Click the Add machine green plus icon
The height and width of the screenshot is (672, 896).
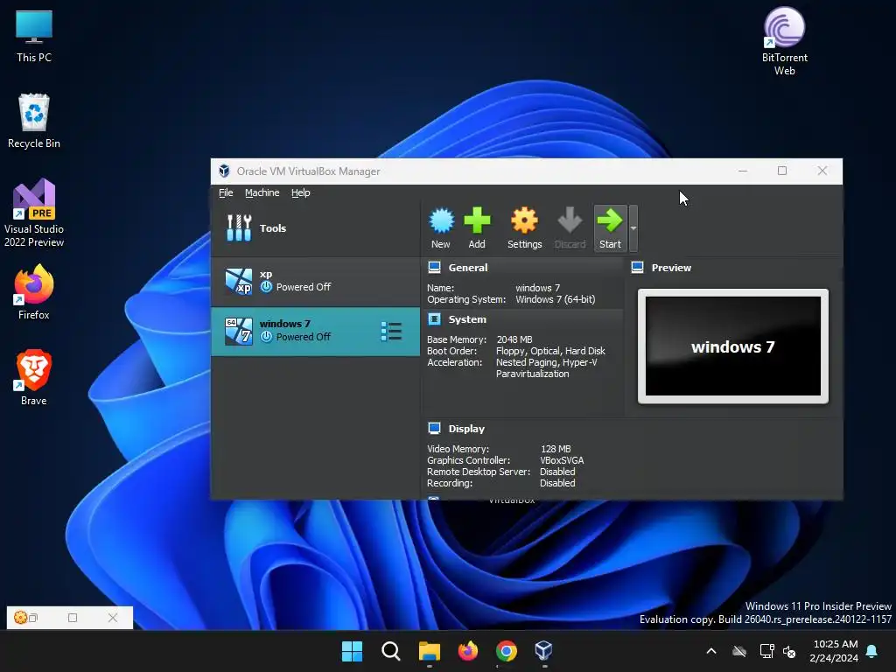(477, 220)
